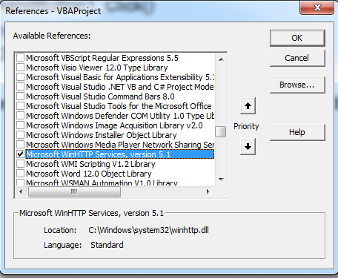This screenshot has width=338, height=279.
Task: Check Windows Defender COM Utility checkbox
Action: point(20,116)
